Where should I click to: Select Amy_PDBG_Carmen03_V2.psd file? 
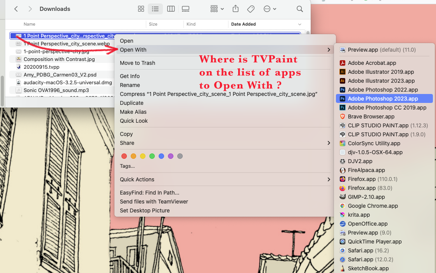[x=60, y=75]
